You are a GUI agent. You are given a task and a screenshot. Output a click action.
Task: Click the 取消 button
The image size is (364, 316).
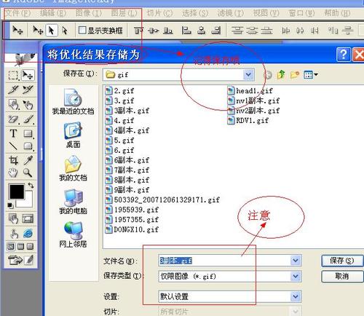click(x=342, y=276)
